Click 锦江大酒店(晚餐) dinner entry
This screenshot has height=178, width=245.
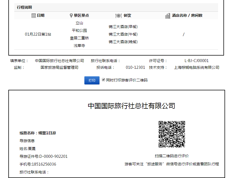123,42
